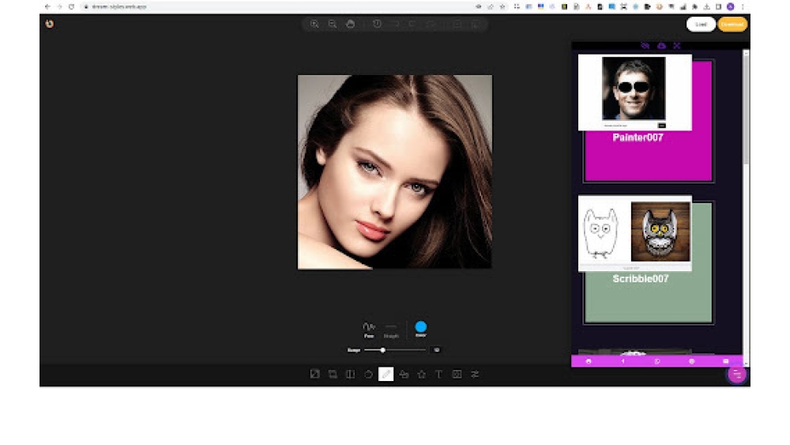Open the filter adjustments sliders tool
This screenshot has height=445, width=790.
[475, 374]
